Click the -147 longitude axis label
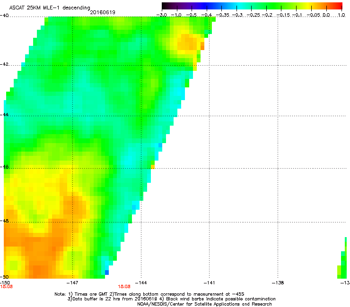 tap(72, 283)
